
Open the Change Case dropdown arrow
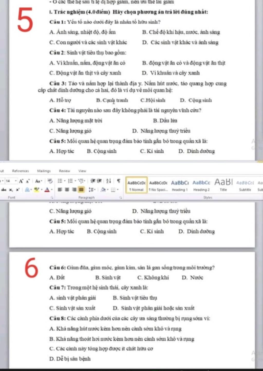pos(41,181)
